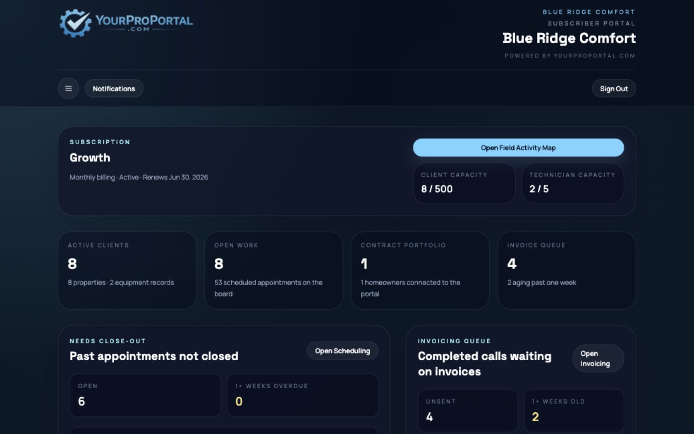Image resolution: width=694 pixels, height=434 pixels.
Task: Open the hamburger menu icon
Action: pyautogui.click(x=68, y=88)
